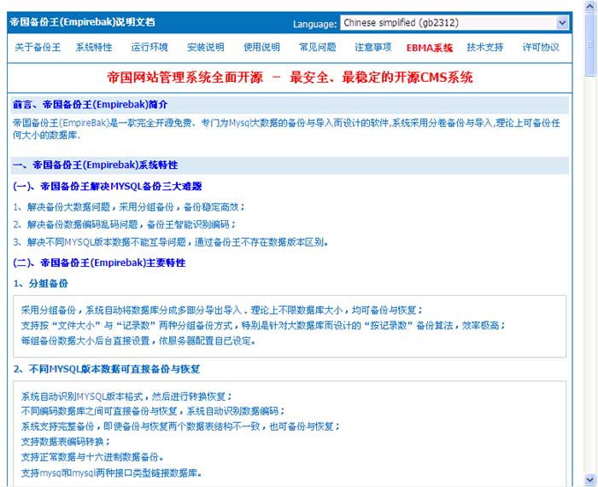View the 常见问题 page
Viewport: 598px width, 487px height.
click(317, 48)
